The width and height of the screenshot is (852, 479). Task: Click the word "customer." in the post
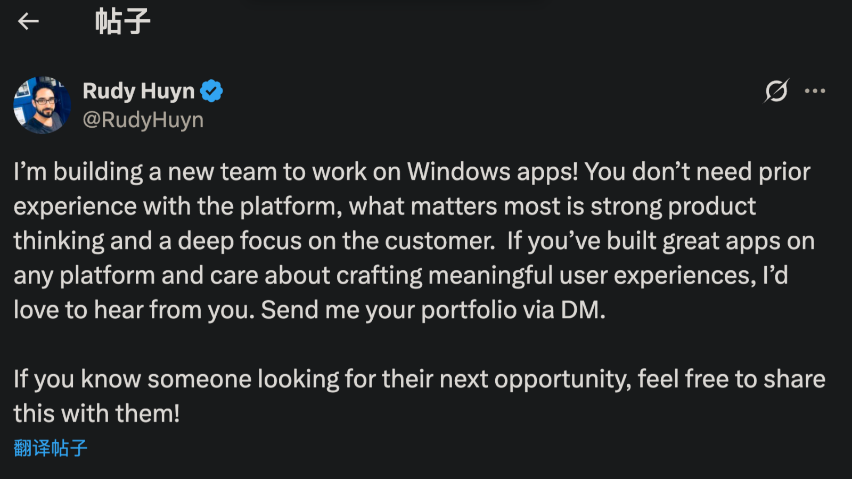pyautogui.click(x=440, y=241)
